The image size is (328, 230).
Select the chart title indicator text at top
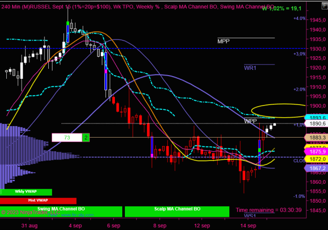click(137, 7)
